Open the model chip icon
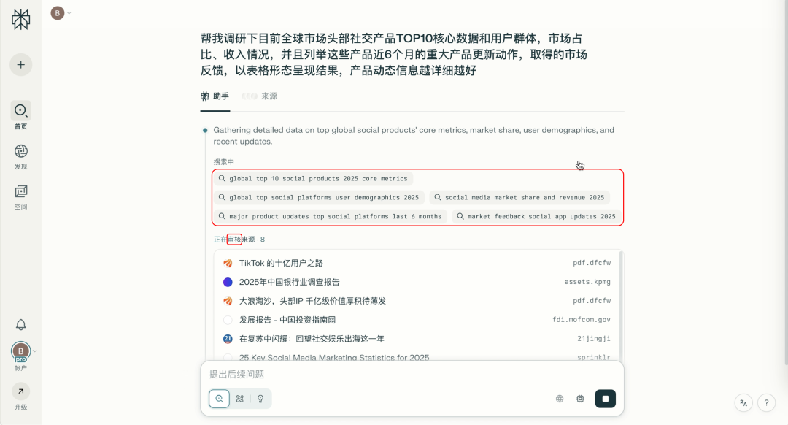788x425 pixels. tap(580, 399)
